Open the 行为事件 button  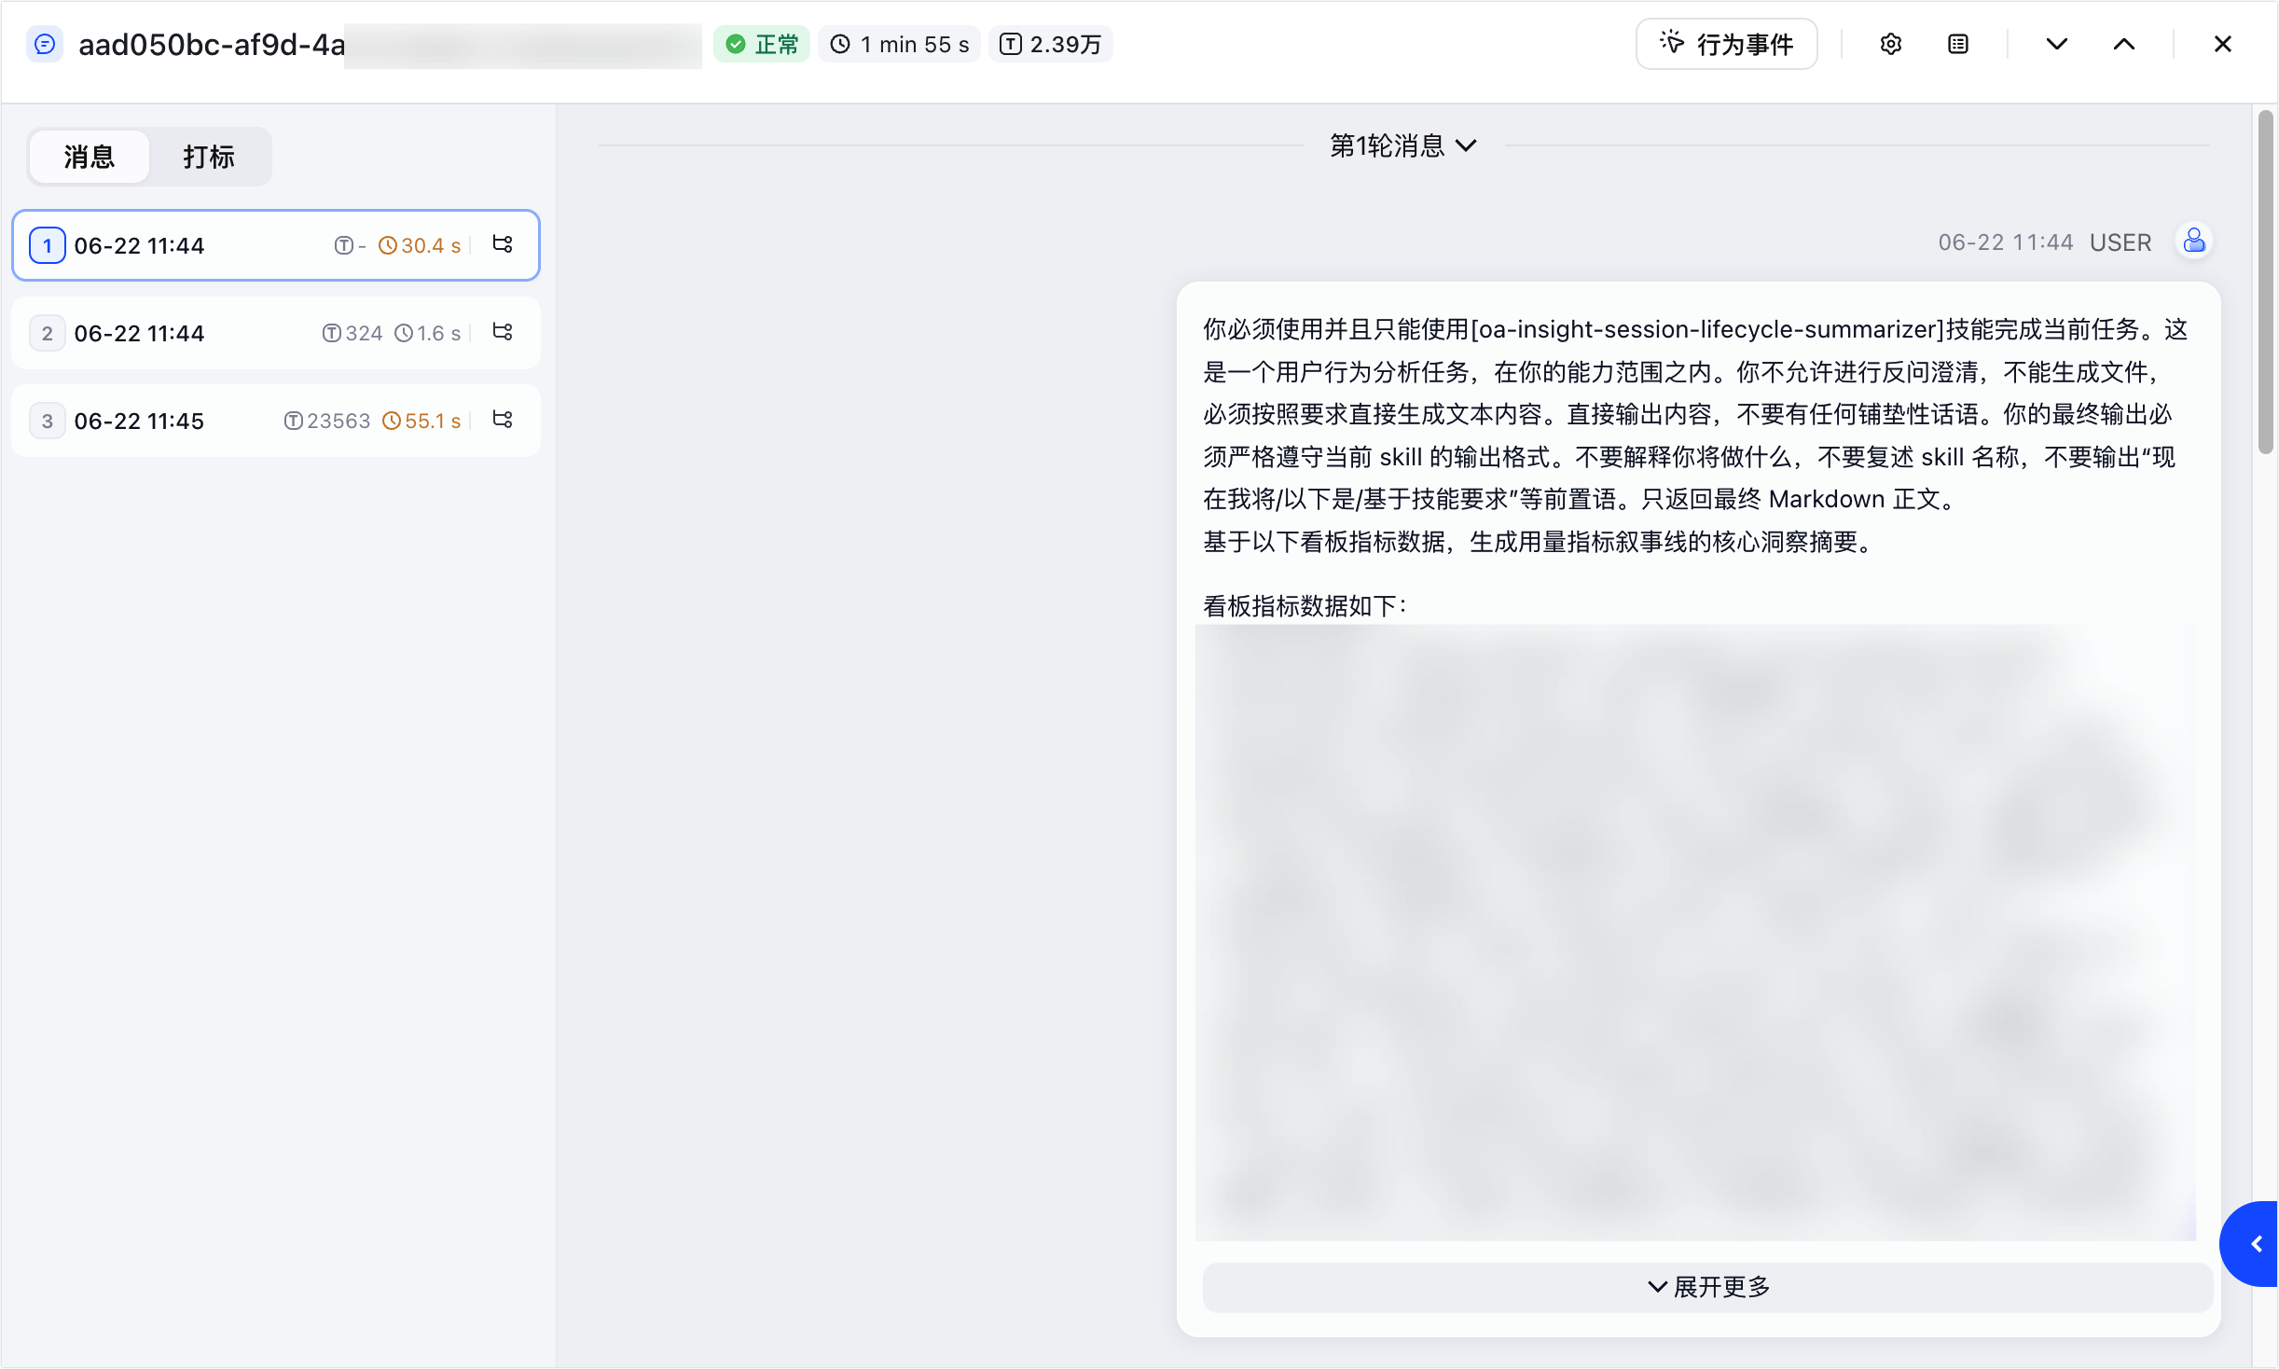tap(1726, 44)
